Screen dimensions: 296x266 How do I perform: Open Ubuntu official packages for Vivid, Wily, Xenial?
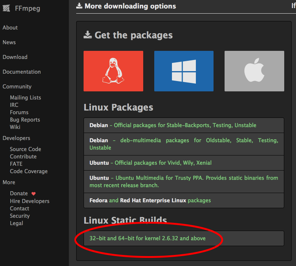tap(163, 163)
